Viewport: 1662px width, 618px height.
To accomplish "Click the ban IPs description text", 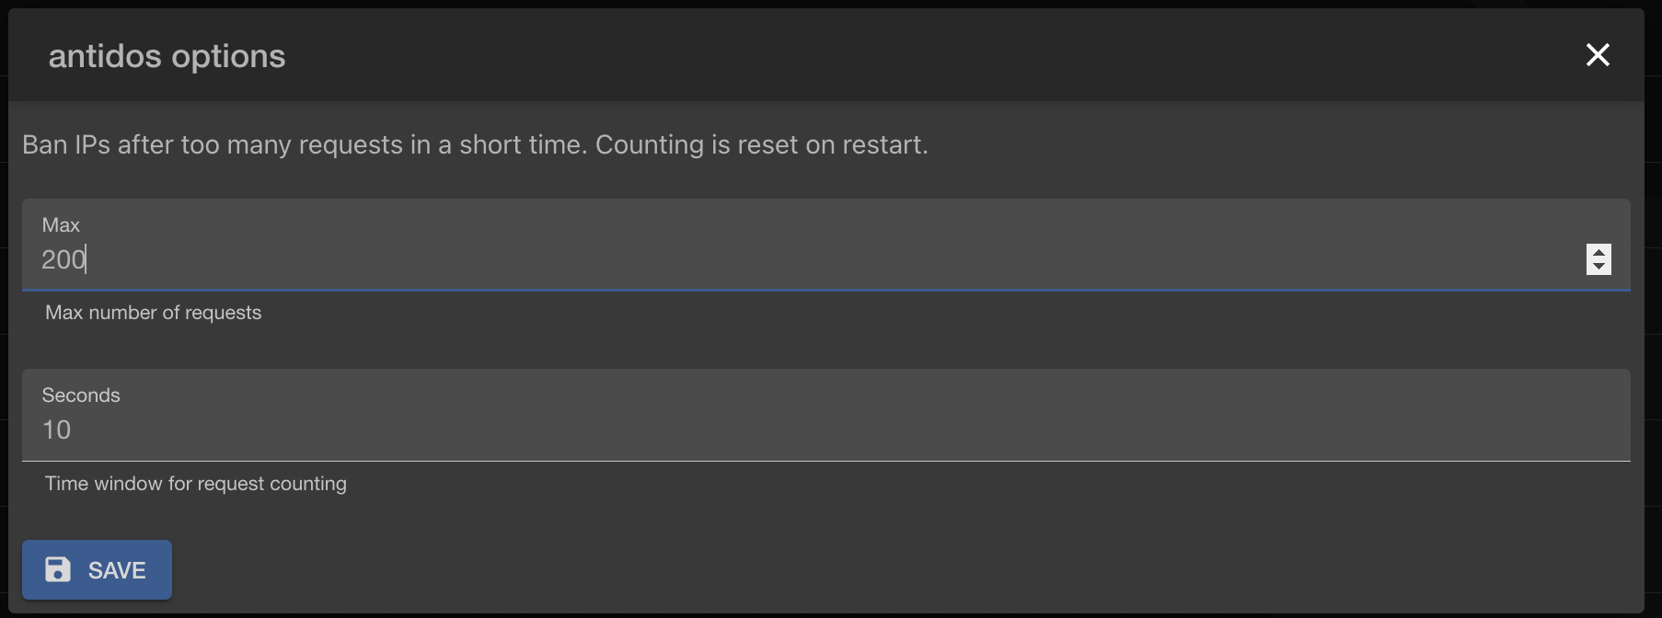I will [475, 144].
